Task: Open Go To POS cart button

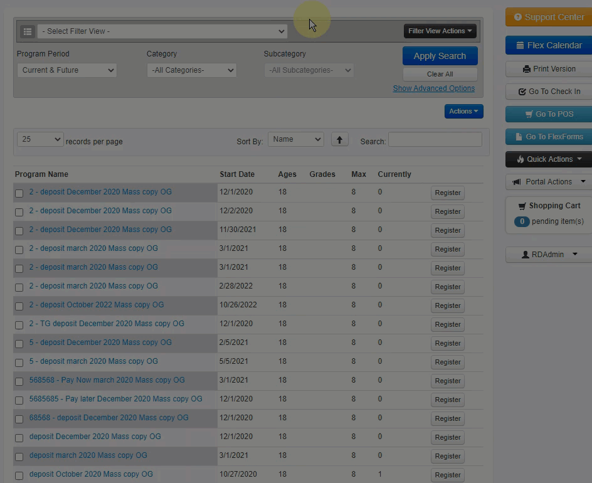Action: coord(549,114)
